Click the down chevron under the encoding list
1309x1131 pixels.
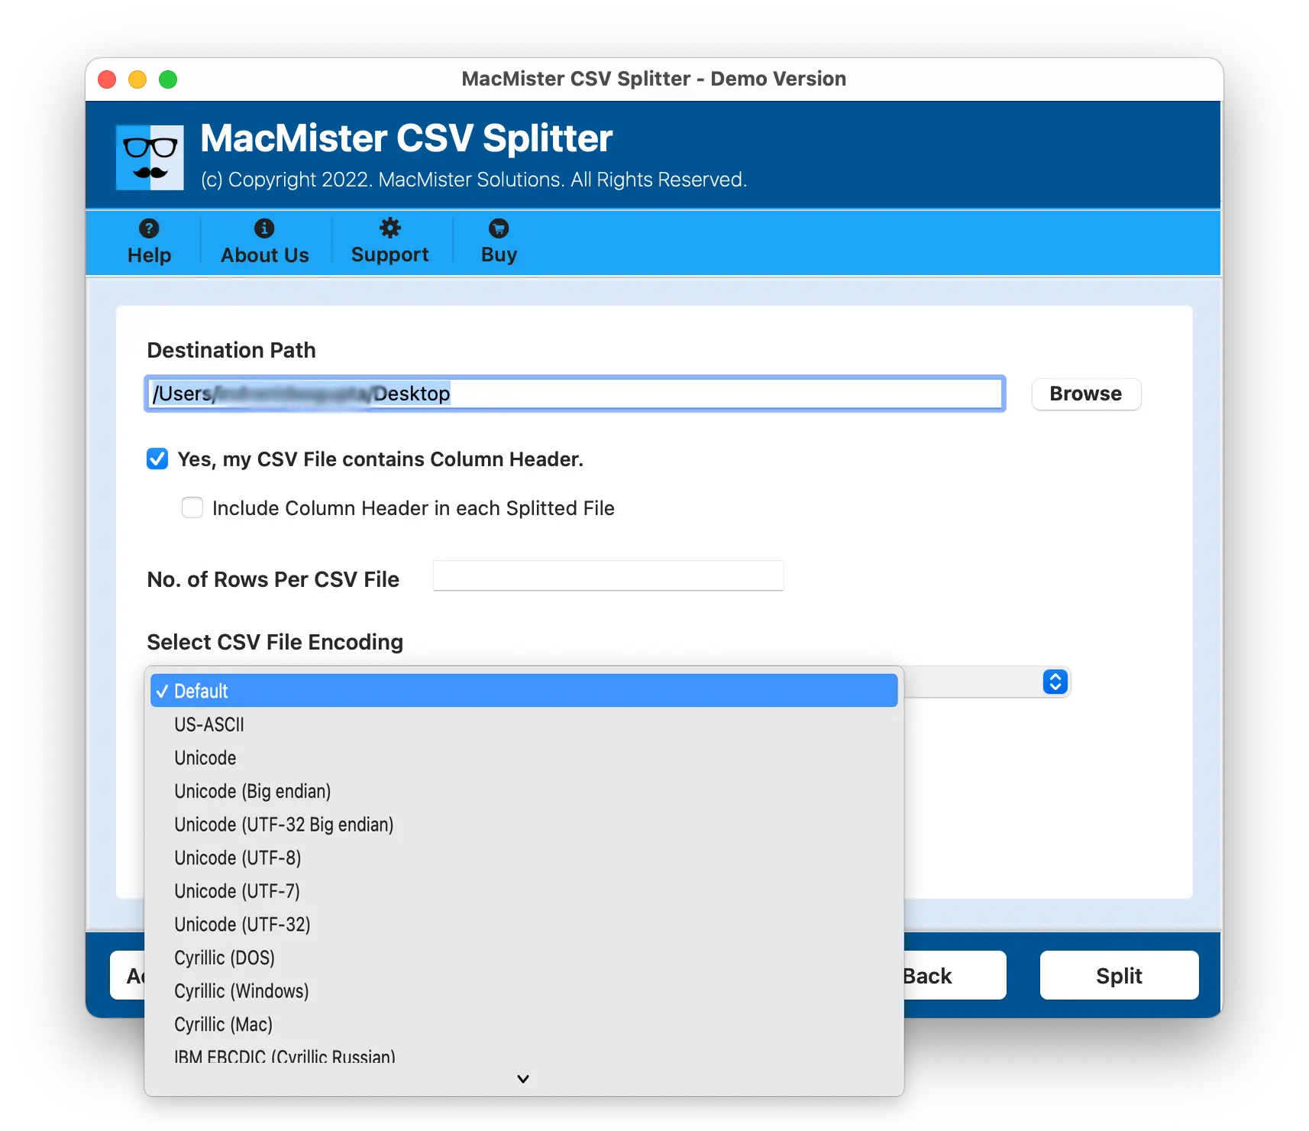click(523, 1078)
